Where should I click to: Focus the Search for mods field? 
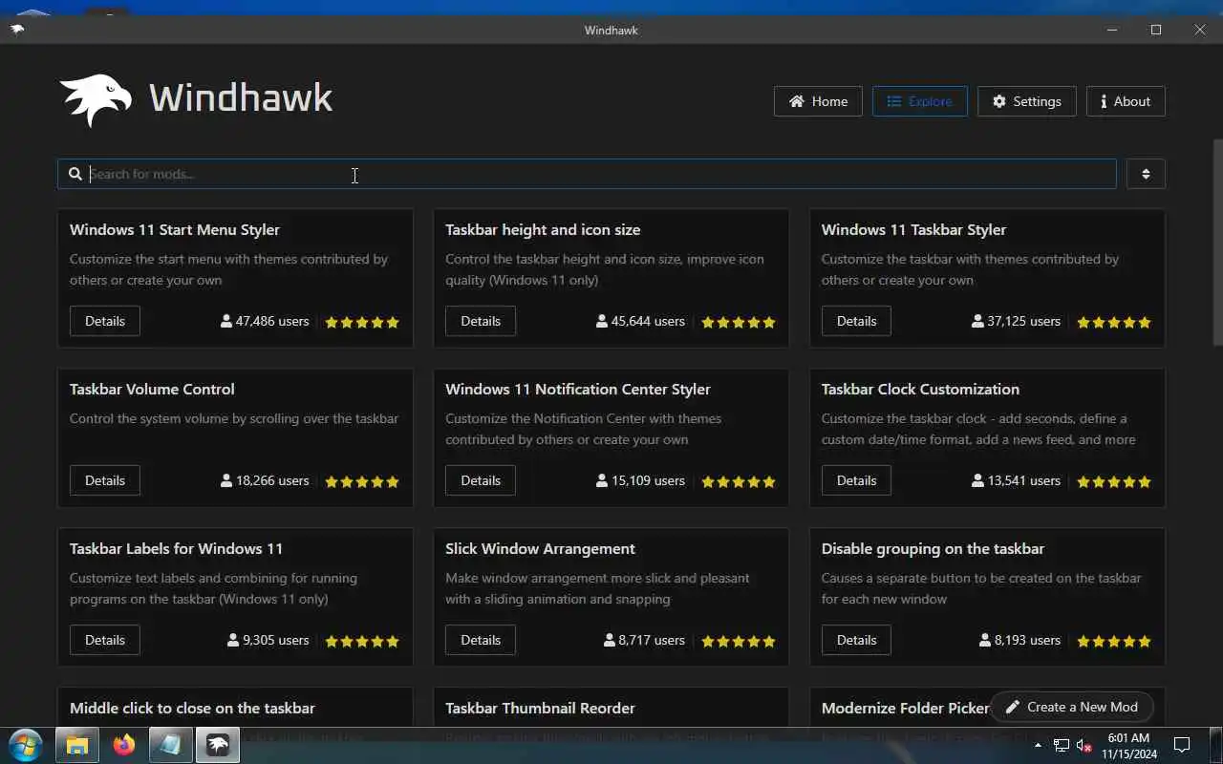coord(587,174)
